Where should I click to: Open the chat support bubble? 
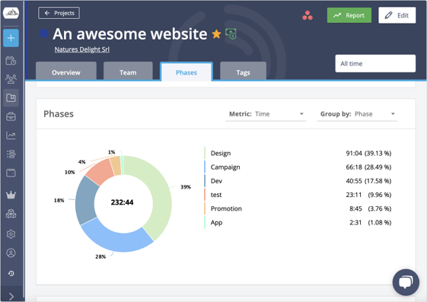pyautogui.click(x=406, y=282)
